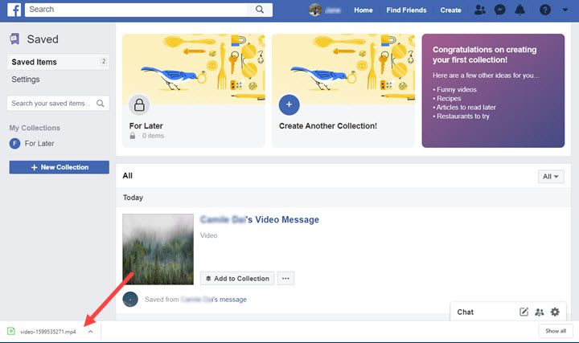The image size is (579, 343).
Task: Open the forest video thumbnail
Action: (x=158, y=249)
